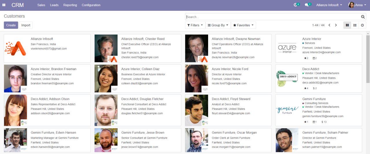Click 'Deco Addict, Floyd Steward' card title
Screen dimensions: 370x154
[x=231, y=99]
